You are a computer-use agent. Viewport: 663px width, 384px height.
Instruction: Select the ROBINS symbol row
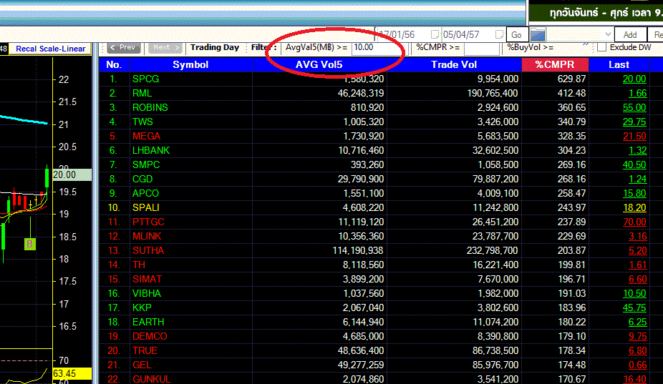[150, 108]
